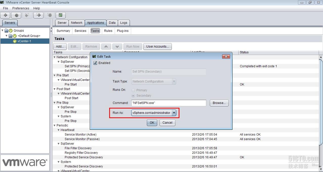Click the Name field showing Set SPN (Secondary)

pyautogui.click(x=169, y=72)
